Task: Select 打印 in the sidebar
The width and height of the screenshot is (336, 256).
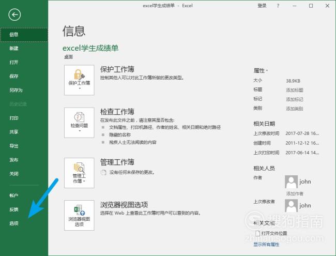Action: [x=24, y=118]
